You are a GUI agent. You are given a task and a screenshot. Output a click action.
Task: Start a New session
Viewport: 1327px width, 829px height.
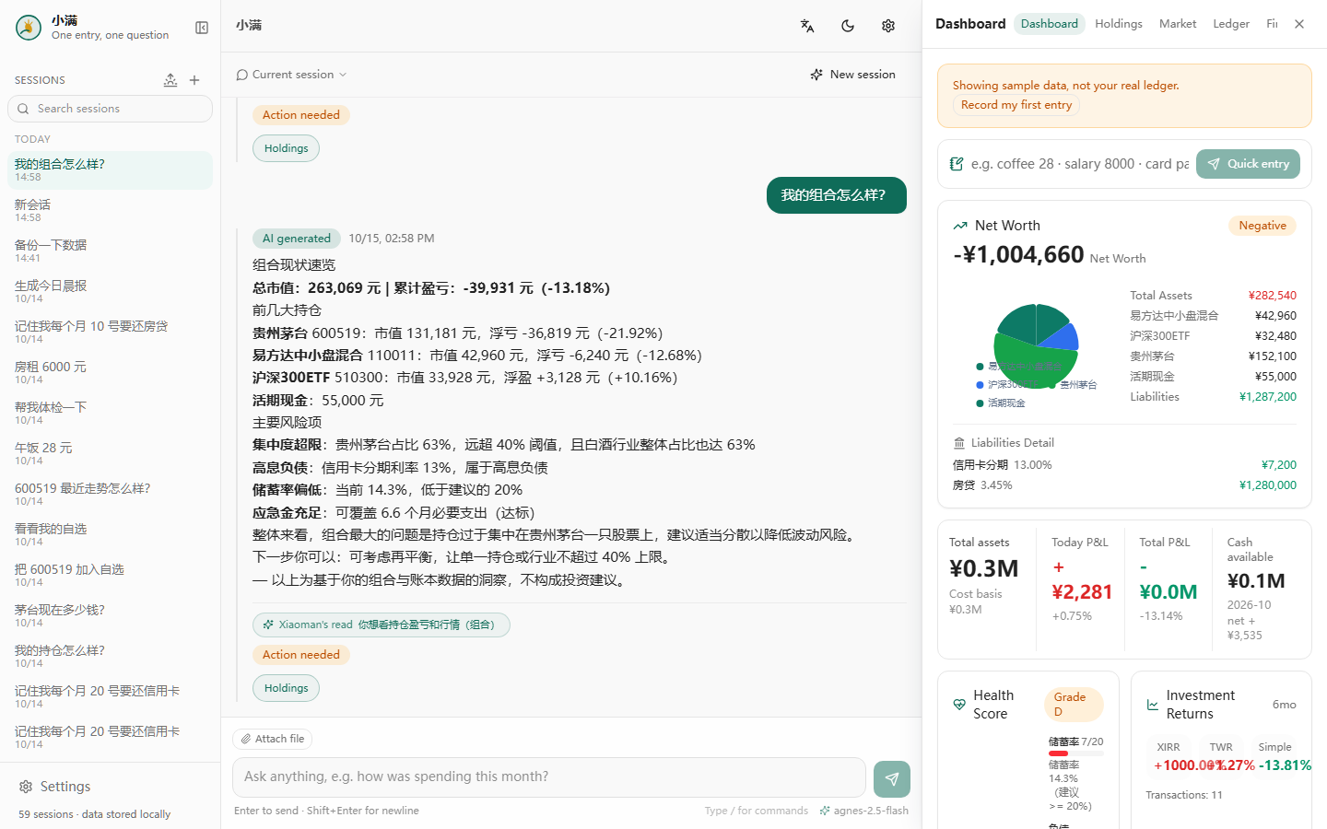(x=853, y=75)
